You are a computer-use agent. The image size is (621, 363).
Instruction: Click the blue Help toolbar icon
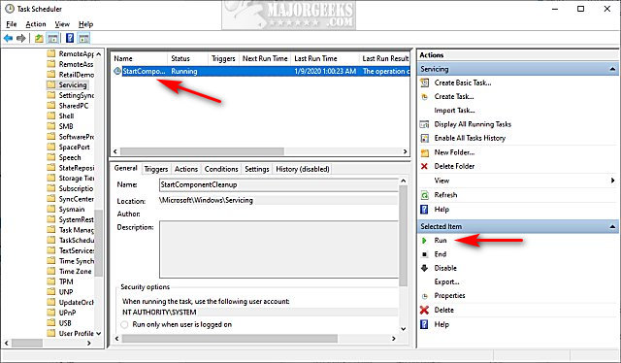[70, 38]
